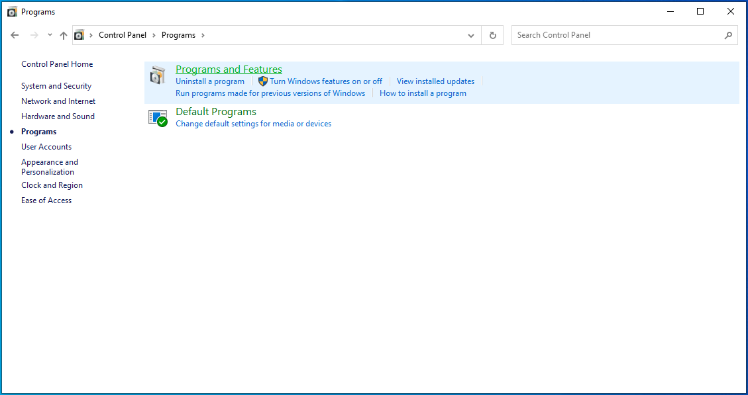Screen dimensions: 748x395
Task: Click the Programs and Features icon
Action: pyautogui.click(x=157, y=75)
